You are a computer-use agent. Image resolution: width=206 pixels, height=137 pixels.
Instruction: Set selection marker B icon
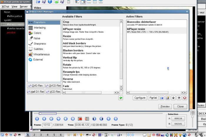(87, 119)
